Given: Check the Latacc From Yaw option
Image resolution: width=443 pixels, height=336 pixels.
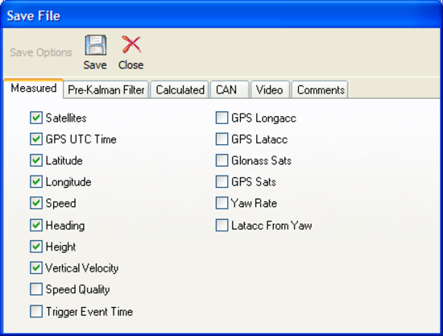Looking at the screenshot, I should (221, 226).
